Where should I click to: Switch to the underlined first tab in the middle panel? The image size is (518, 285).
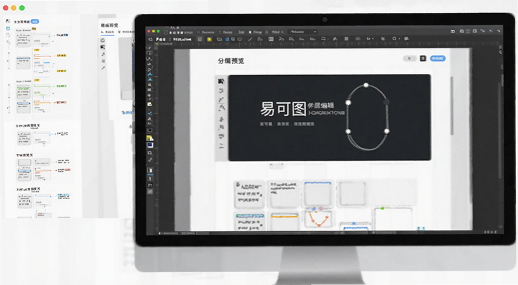(x=107, y=32)
